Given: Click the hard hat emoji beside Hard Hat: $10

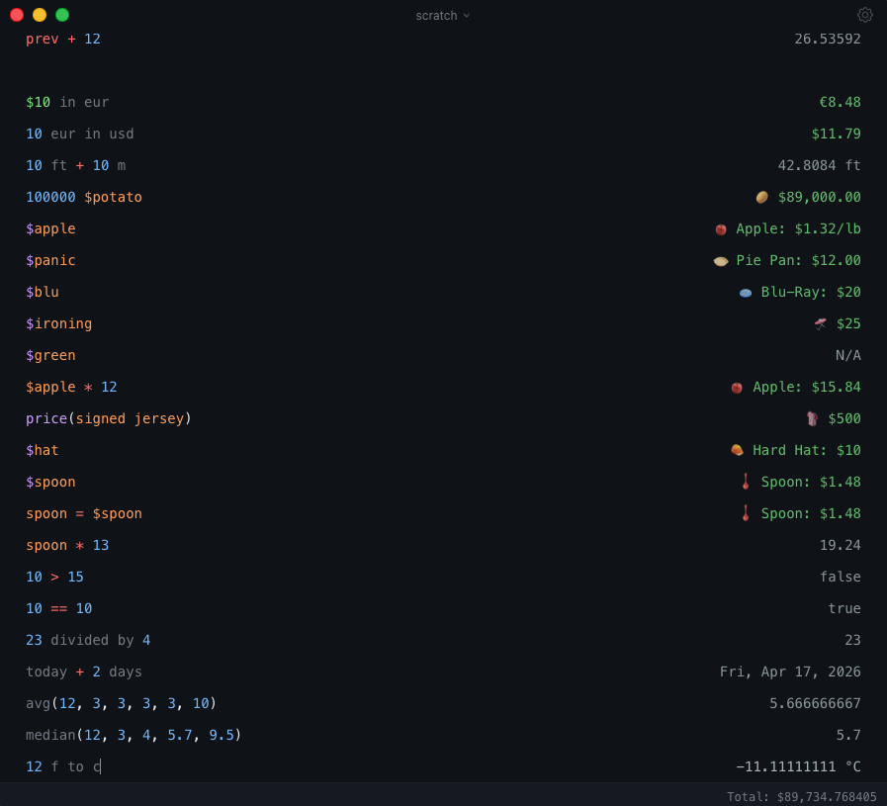Looking at the screenshot, I should click(x=737, y=450).
